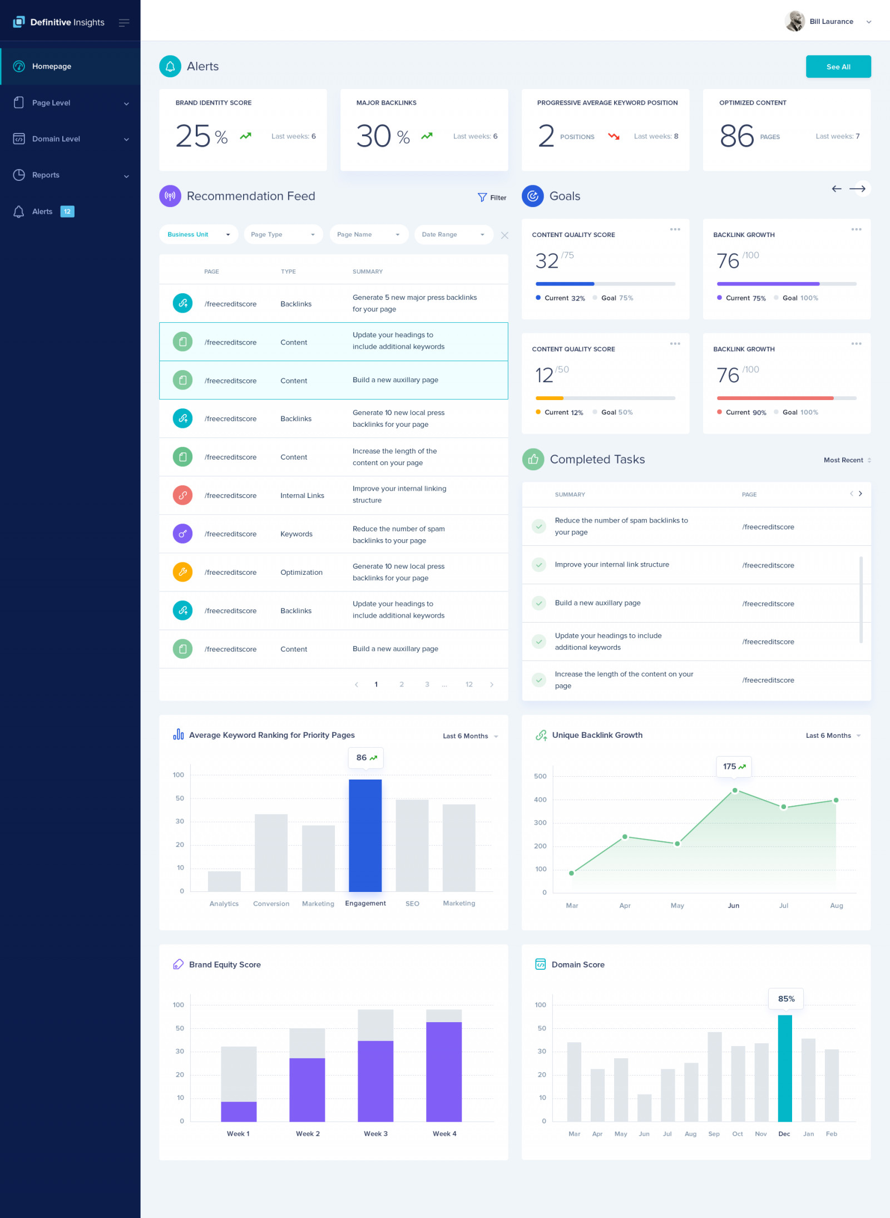Toggle check mark for Improve your internal link structure
This screenshot has width=890, height=1218.
coord(538,565)
